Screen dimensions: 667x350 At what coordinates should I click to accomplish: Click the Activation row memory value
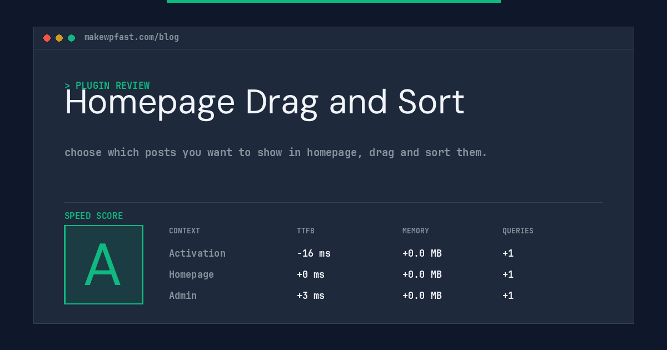[x=422, y=253]
